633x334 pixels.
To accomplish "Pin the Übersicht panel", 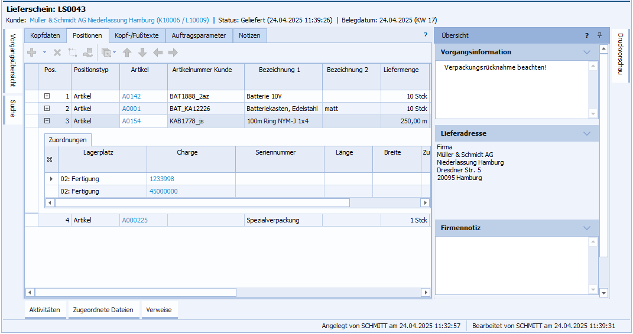I will [x=599, y=35].
